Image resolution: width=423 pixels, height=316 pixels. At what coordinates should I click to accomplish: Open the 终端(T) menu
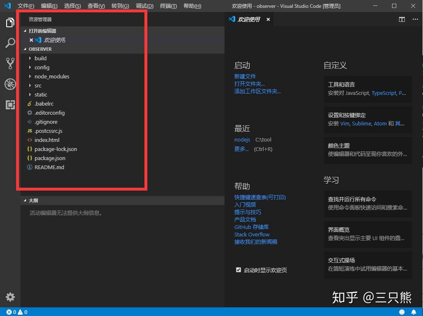(168, 6)
